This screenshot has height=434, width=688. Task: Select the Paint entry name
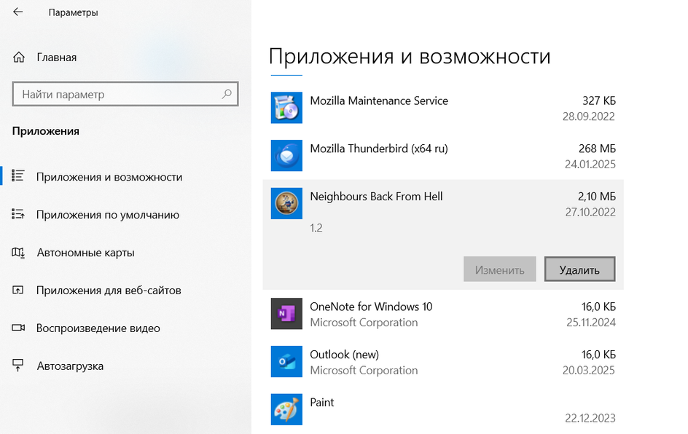(x=322, y=402)
